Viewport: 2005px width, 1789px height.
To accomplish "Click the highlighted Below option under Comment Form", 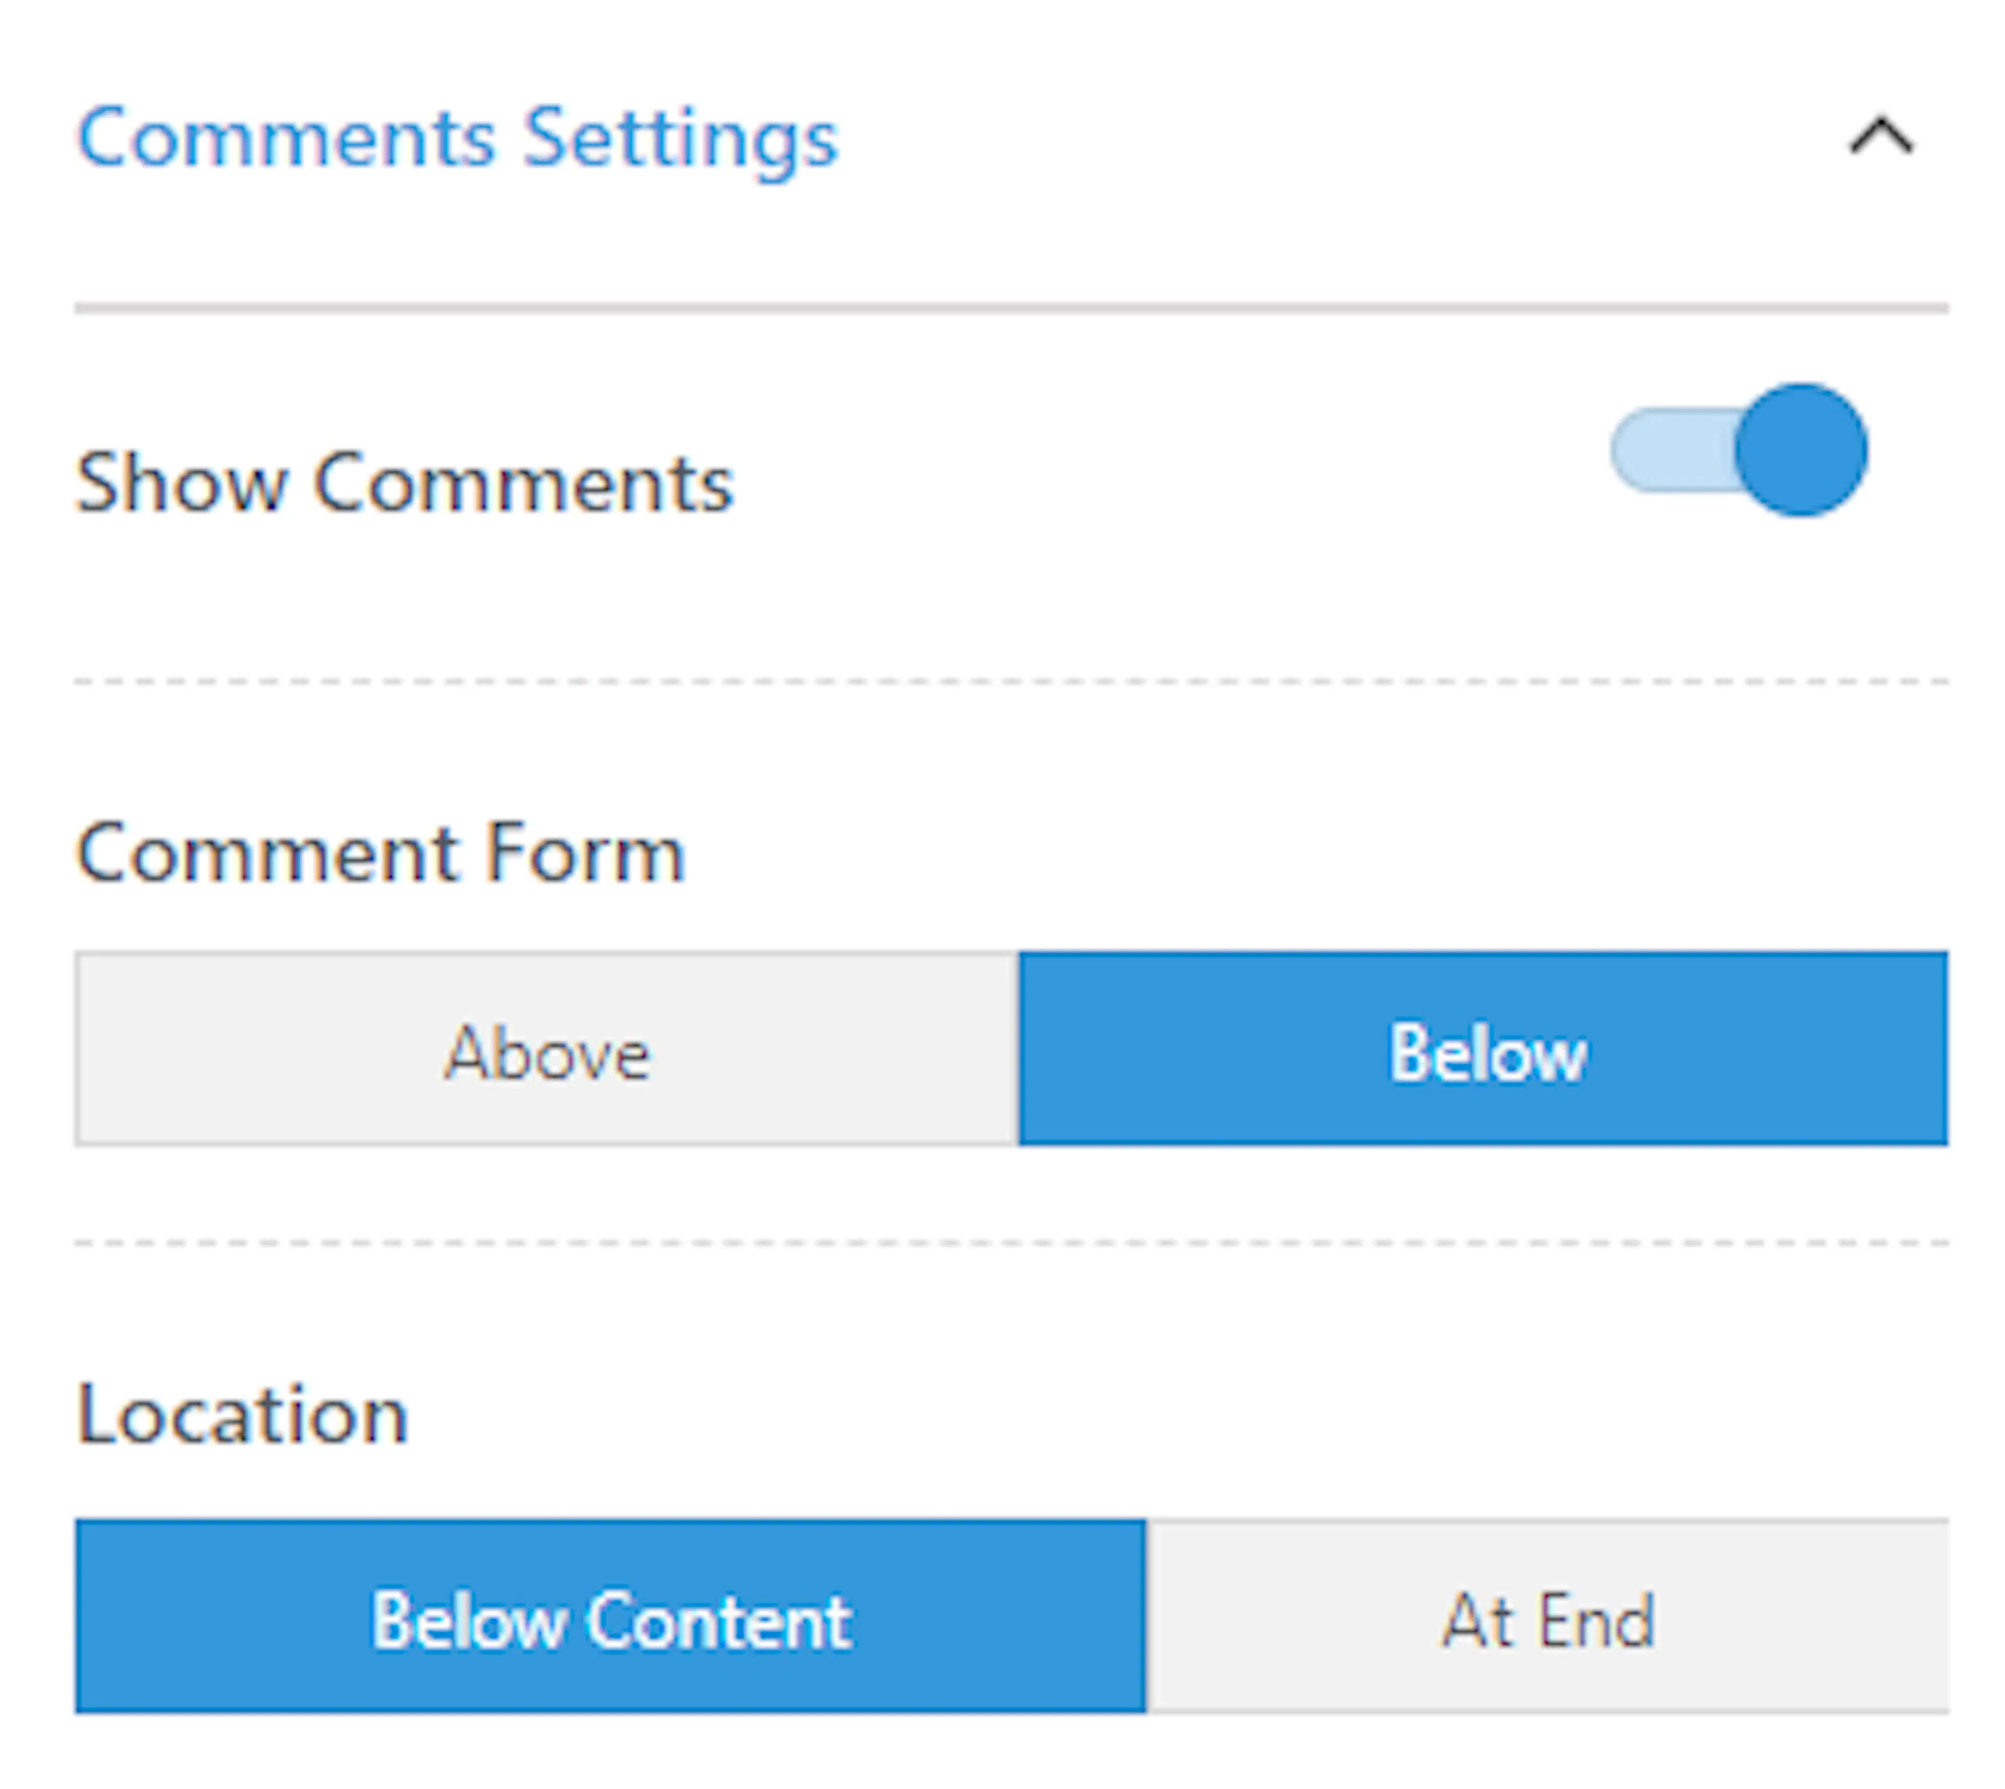I will (x=1484, y=1048).
